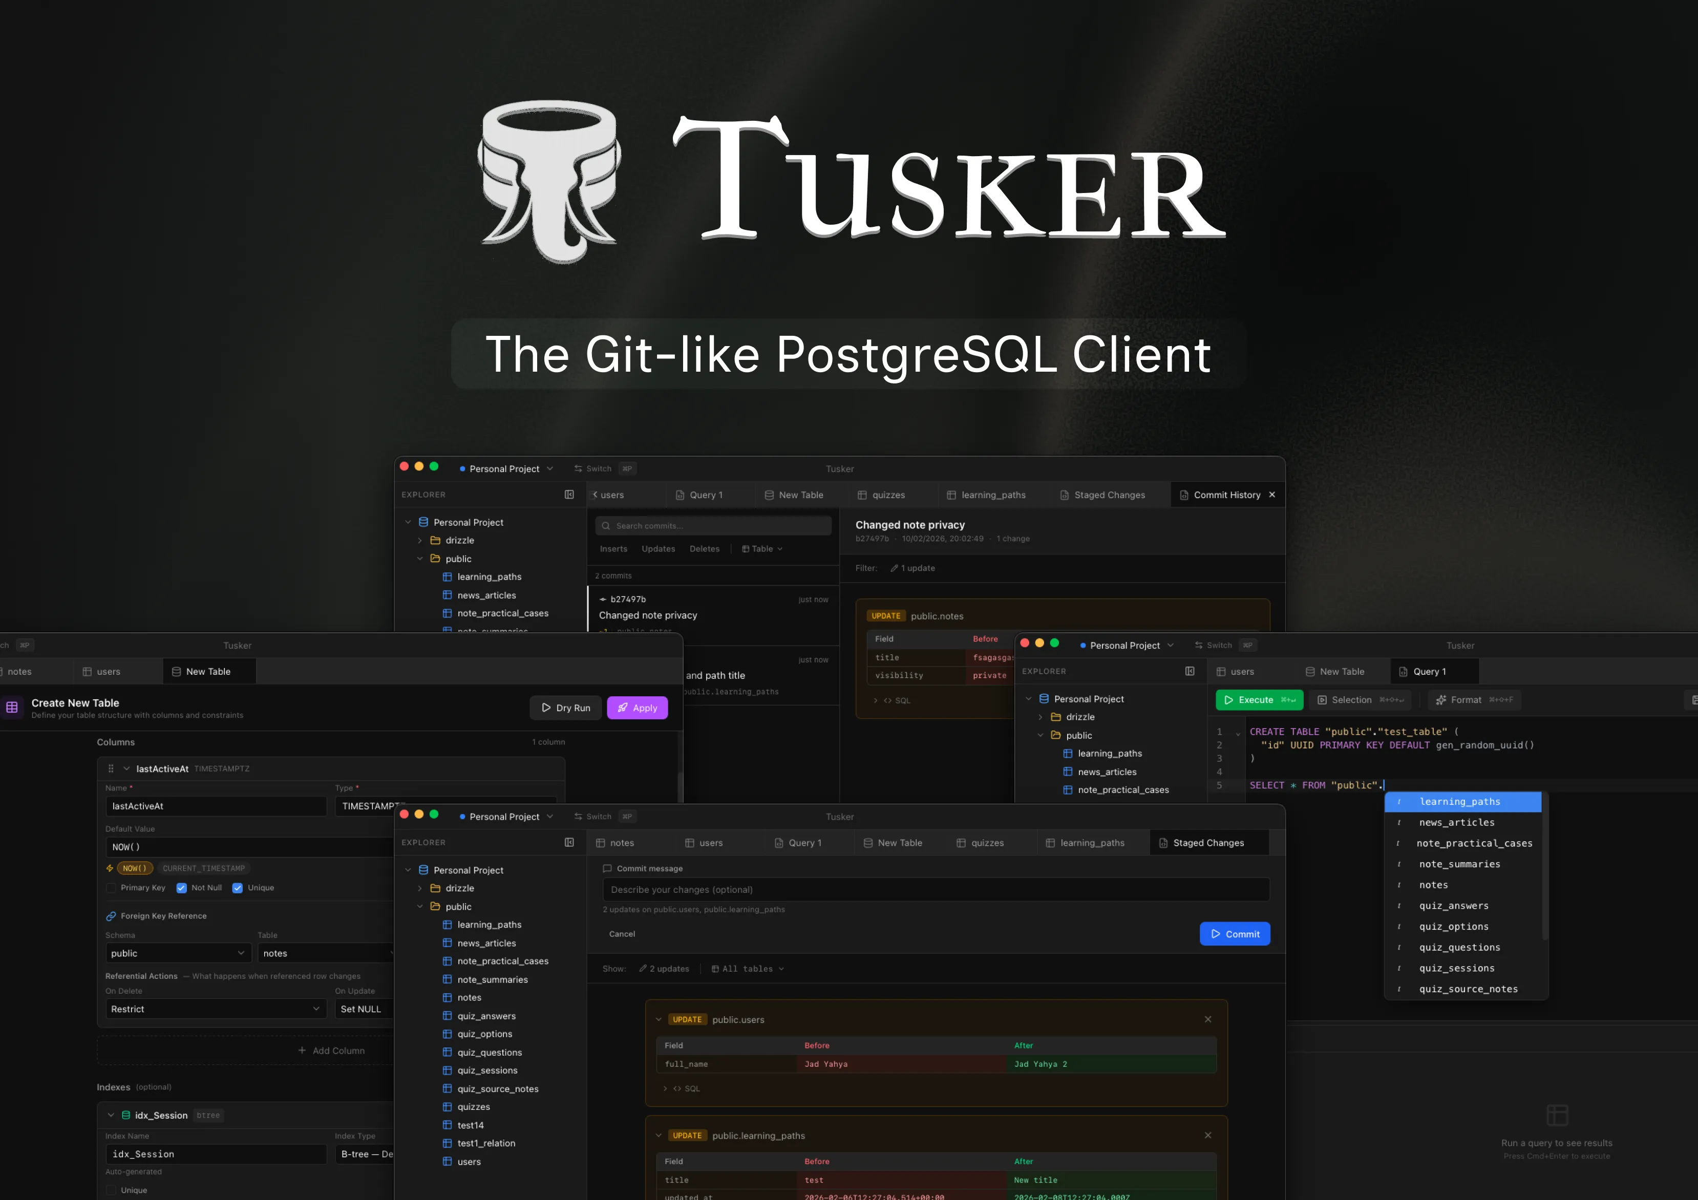
Task: Open the On Delete Restrict dropdown
Action: (215, 1009)
